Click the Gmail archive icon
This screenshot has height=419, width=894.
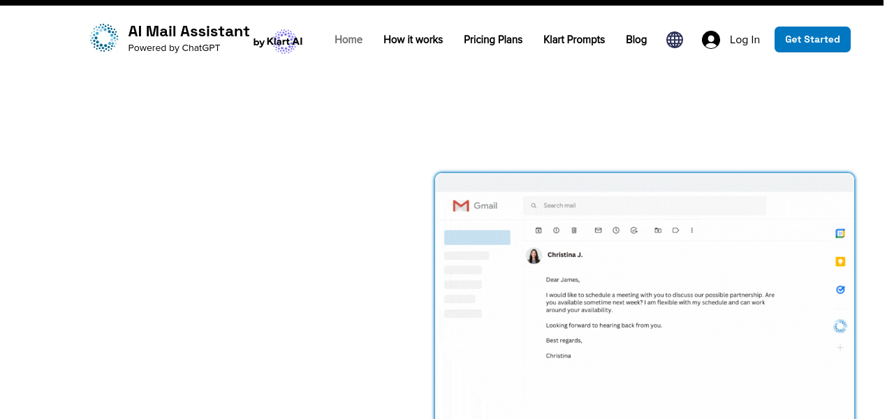538,230
